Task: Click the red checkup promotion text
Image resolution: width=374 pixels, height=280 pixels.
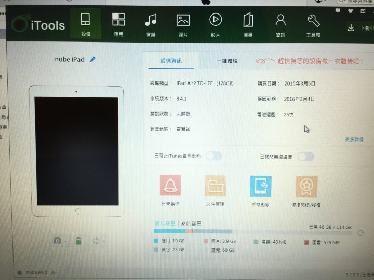Action: click(x=320, y=61)
